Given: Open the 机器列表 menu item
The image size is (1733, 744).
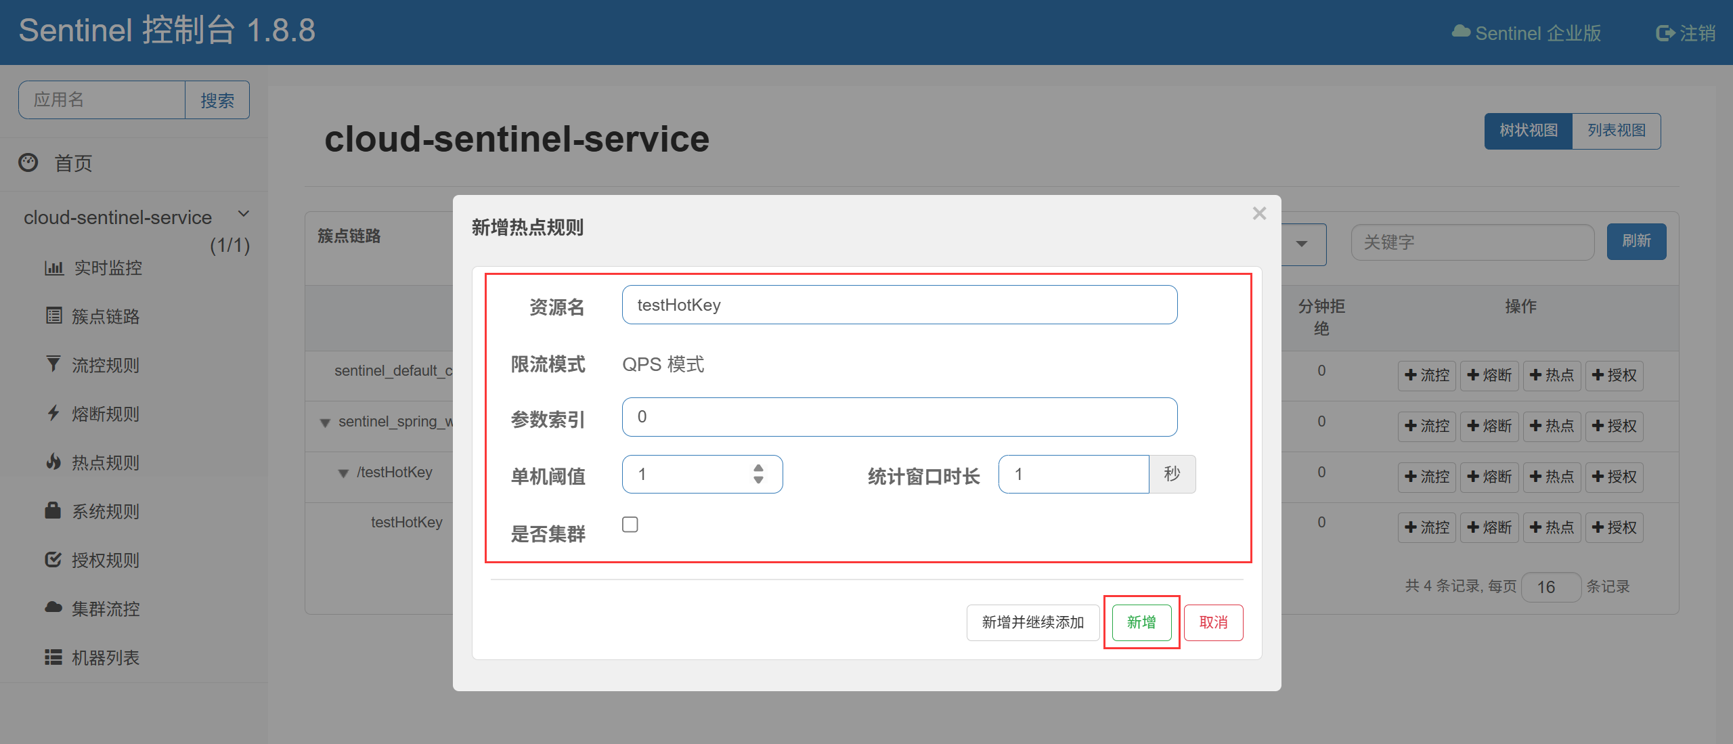Looking at the screenshot, I should click(x=105, y=657).
